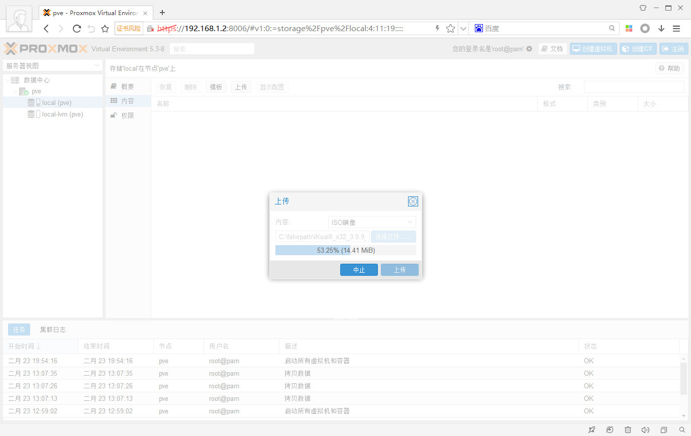
Task: Reload the page with refresh icon
Action: point(77,29)
